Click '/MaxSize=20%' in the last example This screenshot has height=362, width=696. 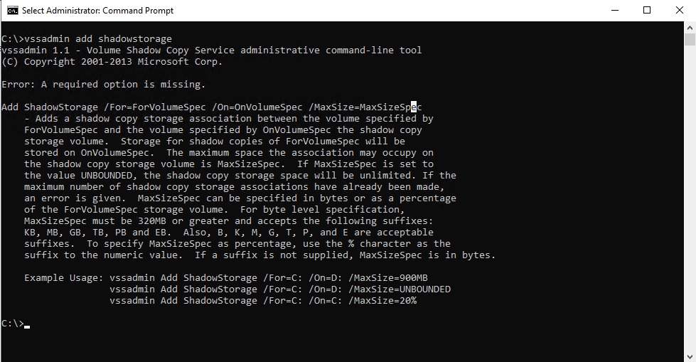[382, 301]
